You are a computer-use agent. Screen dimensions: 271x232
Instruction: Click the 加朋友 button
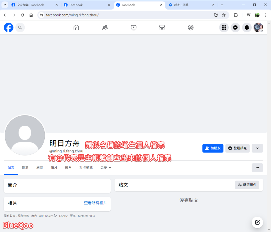(x=213, y=148)
